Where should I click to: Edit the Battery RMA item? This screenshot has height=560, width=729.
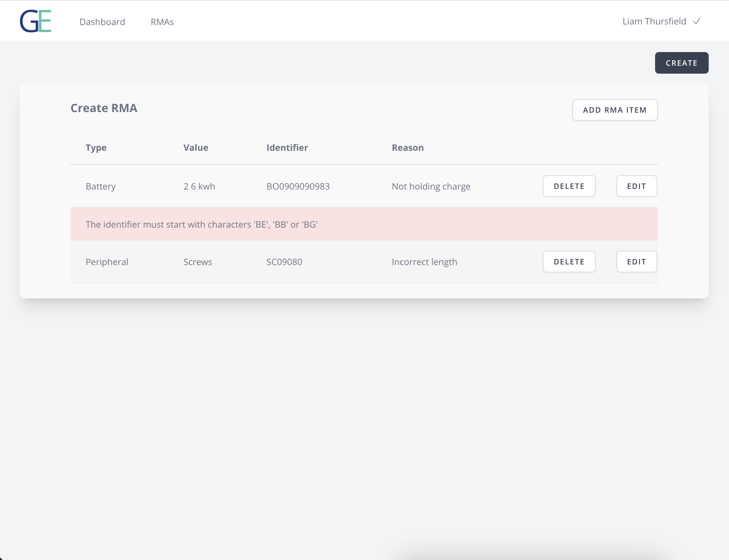(636, 186)
